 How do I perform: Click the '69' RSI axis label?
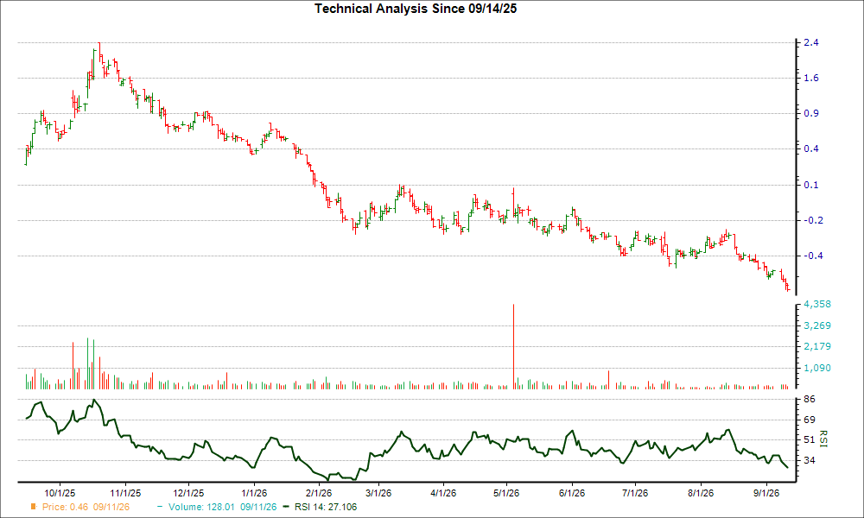810,420
